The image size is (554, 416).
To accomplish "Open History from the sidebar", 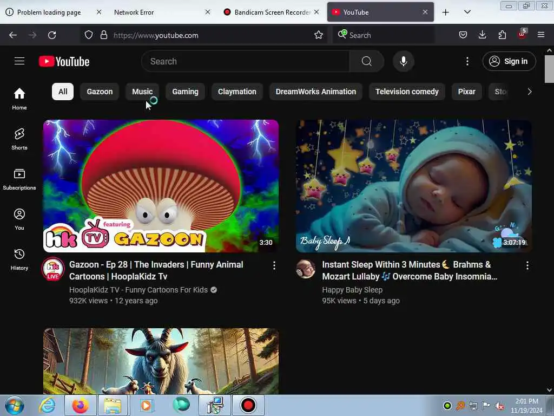I will pos(19,259).
